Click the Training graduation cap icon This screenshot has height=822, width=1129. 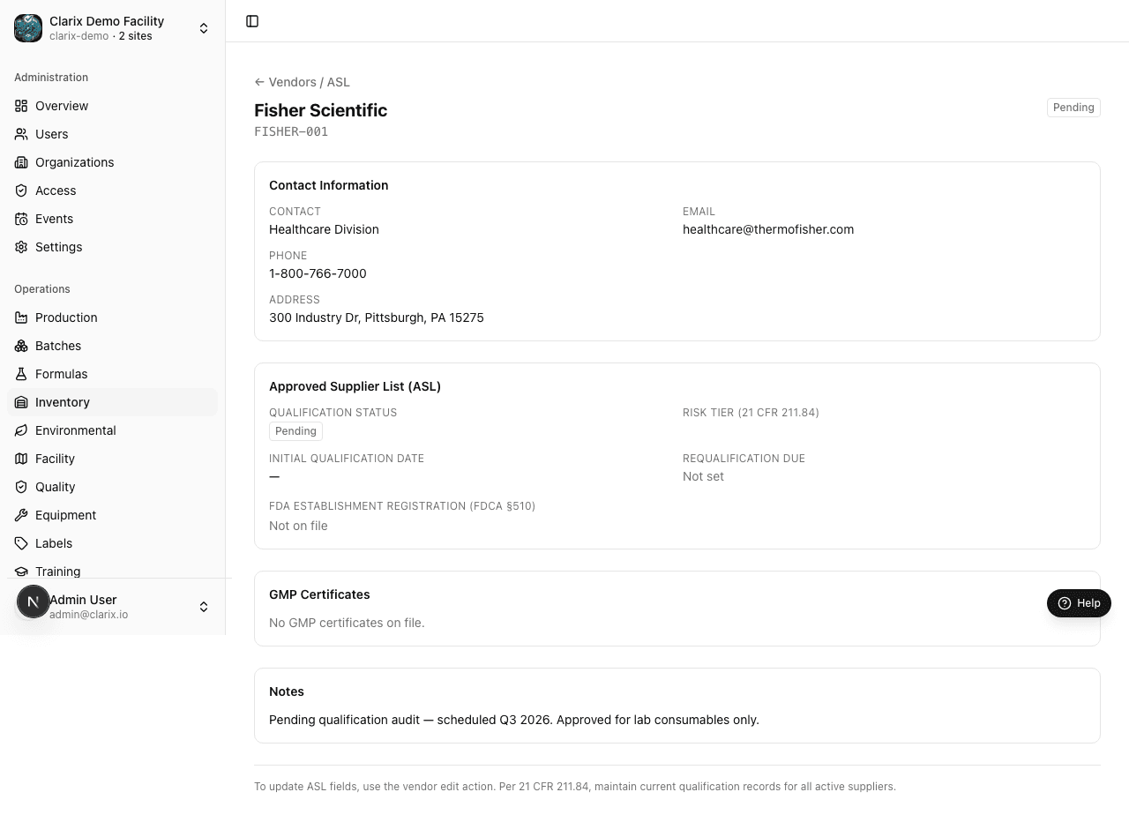click(21, 572)
